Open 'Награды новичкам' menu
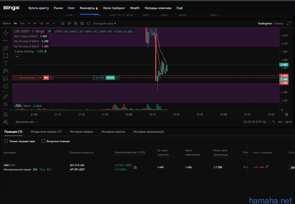This screenshot has height=204, width=295. tap(158, 8)
